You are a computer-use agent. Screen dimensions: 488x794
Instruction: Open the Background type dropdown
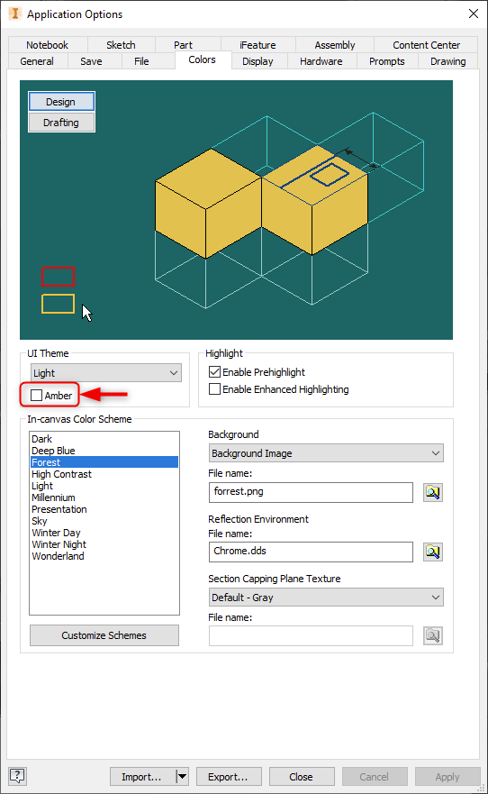pyautogui.click(x=326, y=453)
